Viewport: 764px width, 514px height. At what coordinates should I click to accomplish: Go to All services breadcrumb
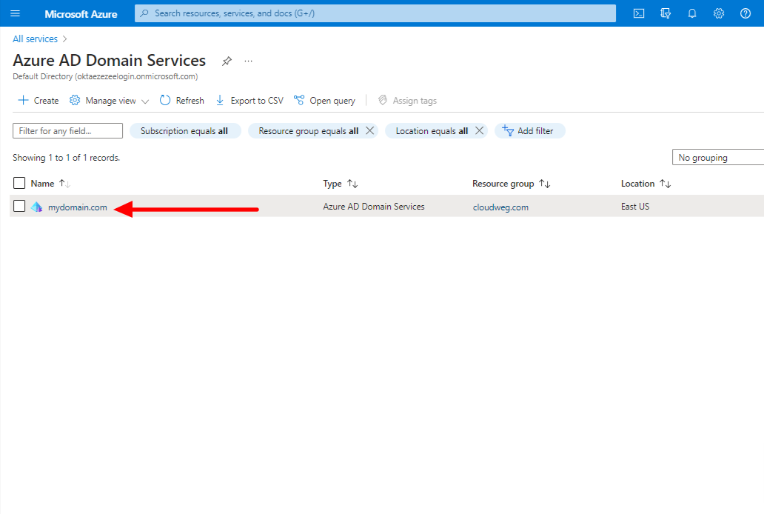(35, 39)
